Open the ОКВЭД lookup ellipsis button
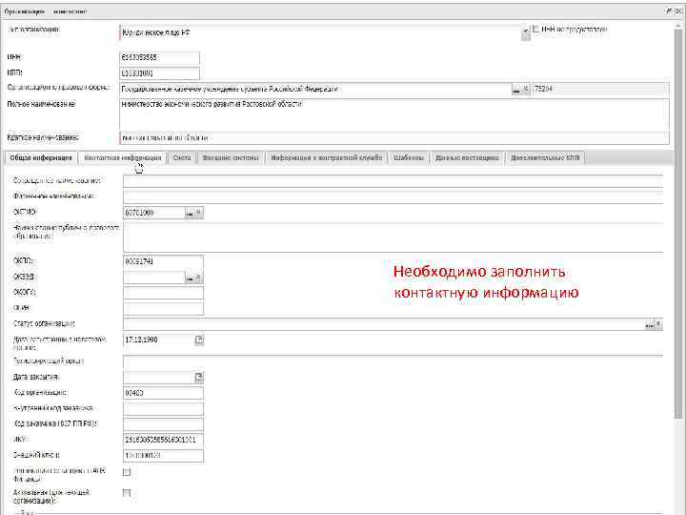 point(190,278)
